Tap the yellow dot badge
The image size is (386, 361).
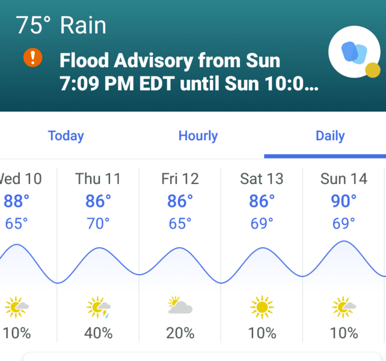tap(372, 70)
